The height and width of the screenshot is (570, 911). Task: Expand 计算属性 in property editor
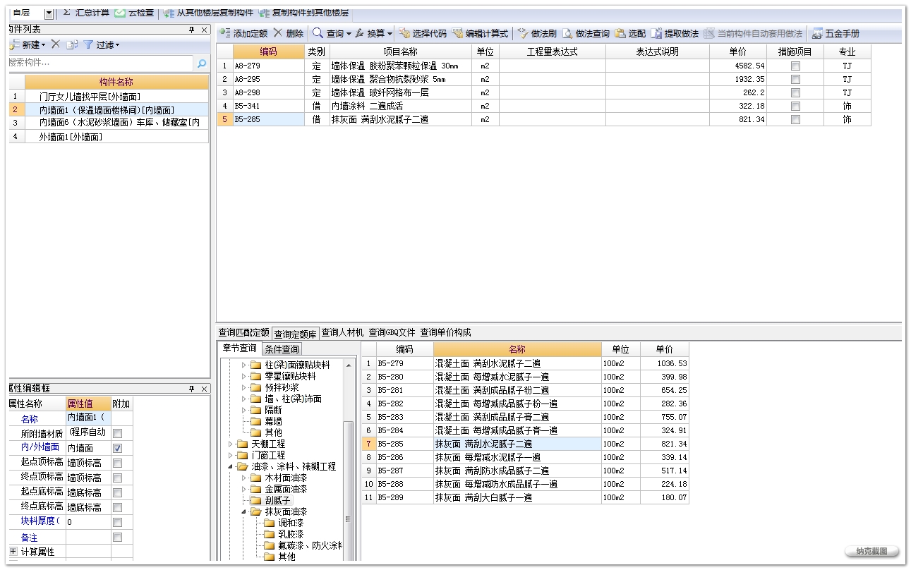pyautogui.click(x=13, y=551)
